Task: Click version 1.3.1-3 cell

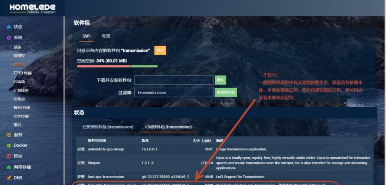Action: coord(148,163)
